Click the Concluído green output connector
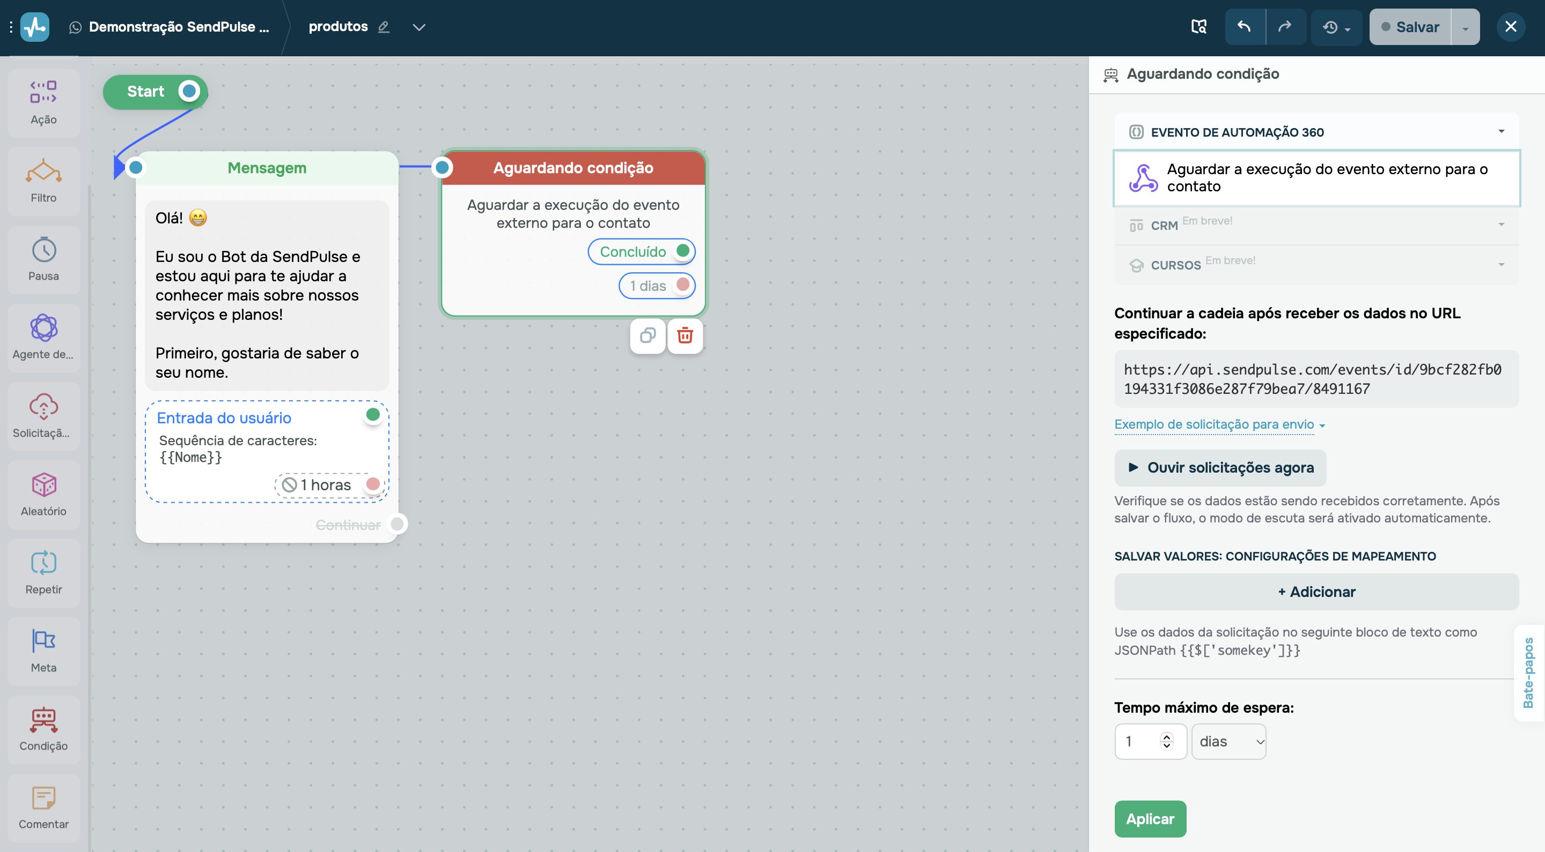 click(682, 250)
